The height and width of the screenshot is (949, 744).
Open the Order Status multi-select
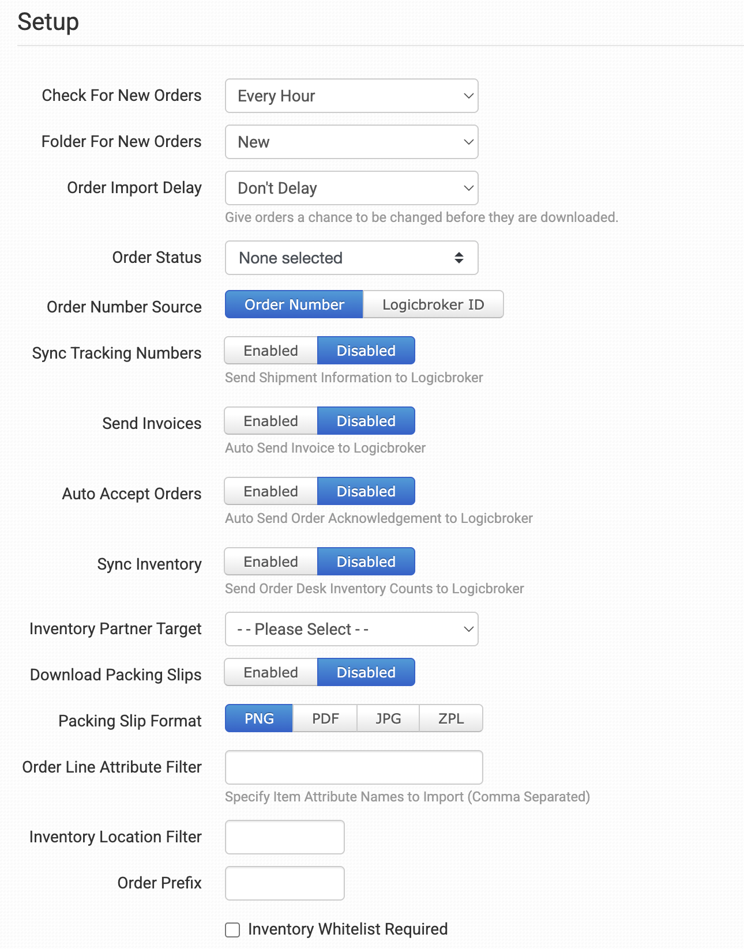click(351, 258)
